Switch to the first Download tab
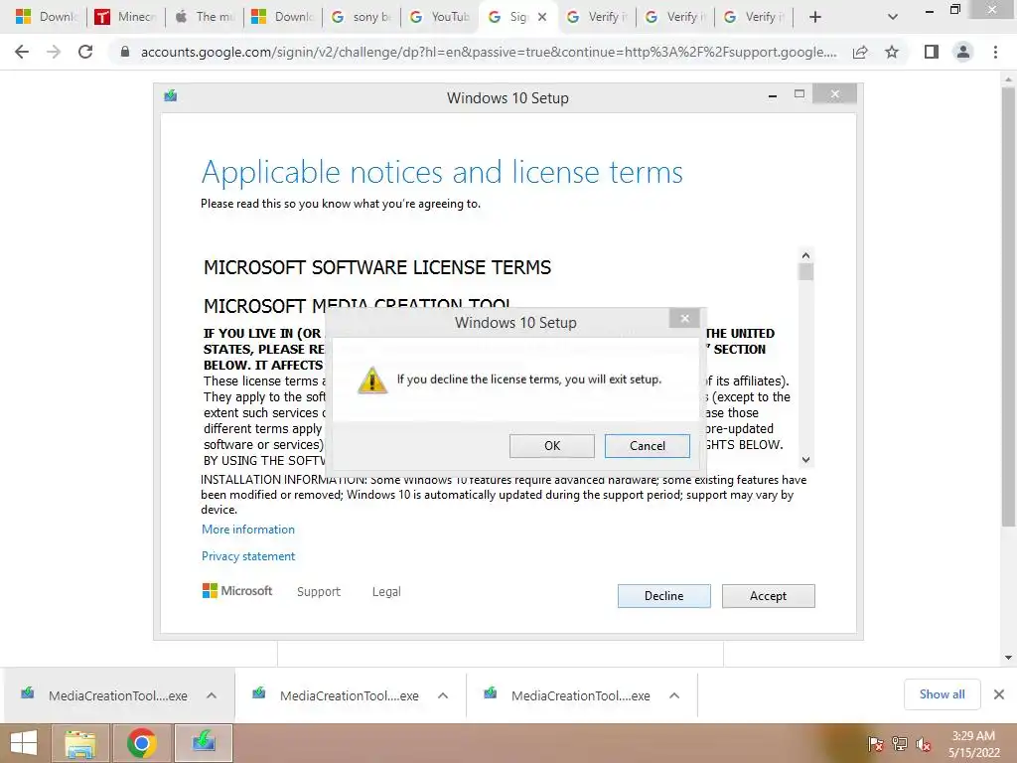Viewport: 1017px width, 763px height. click(46, 17)
